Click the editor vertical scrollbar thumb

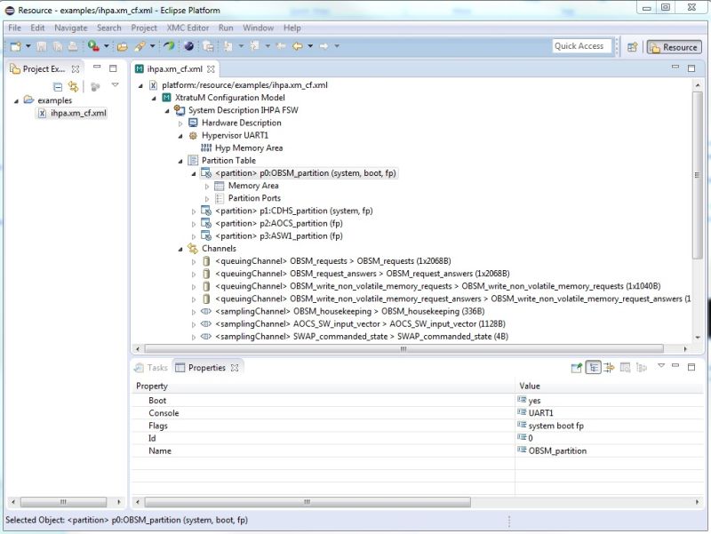point(698,175)
